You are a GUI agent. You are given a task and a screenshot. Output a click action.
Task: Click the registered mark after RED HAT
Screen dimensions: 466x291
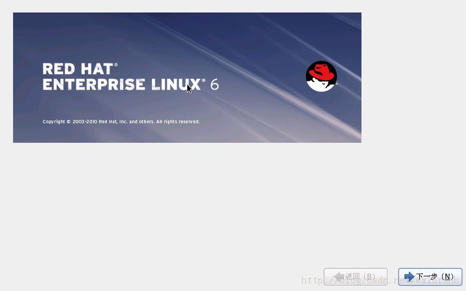coord(115,64)
